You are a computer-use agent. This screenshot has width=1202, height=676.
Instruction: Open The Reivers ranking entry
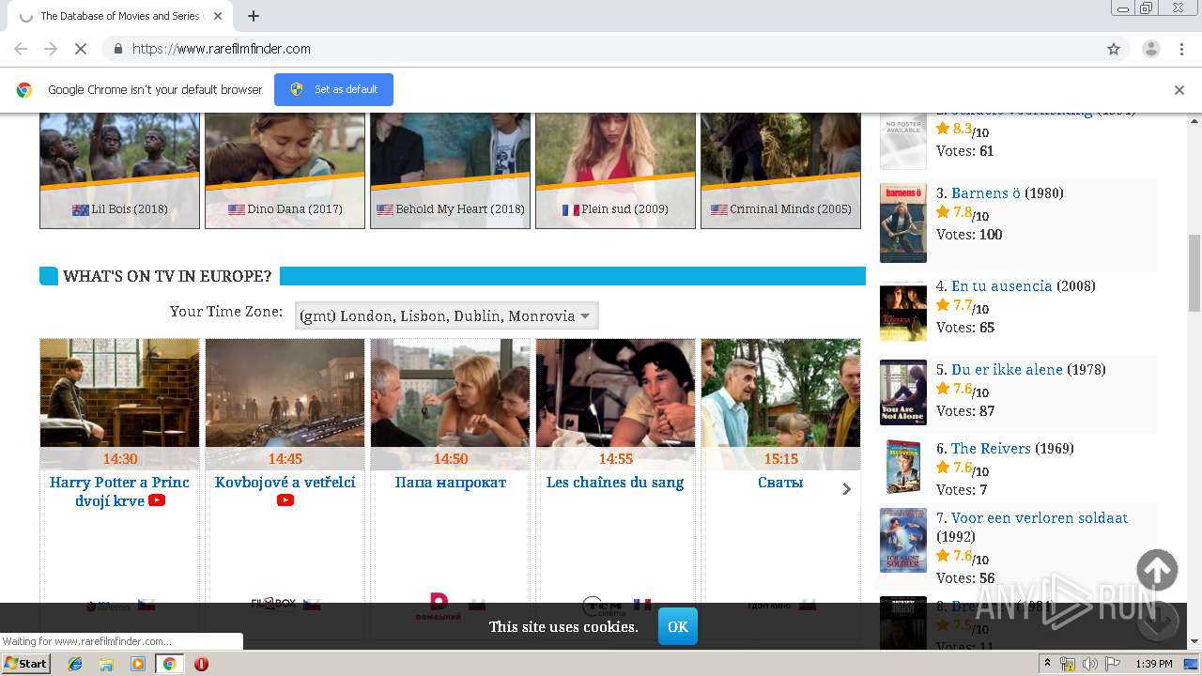tap(991, 449)
